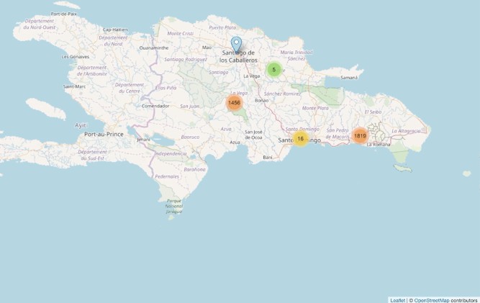Click the Barahona label on the map
Image resolution: width=480 pixels, height=303 pixels.
click(195, 170)
